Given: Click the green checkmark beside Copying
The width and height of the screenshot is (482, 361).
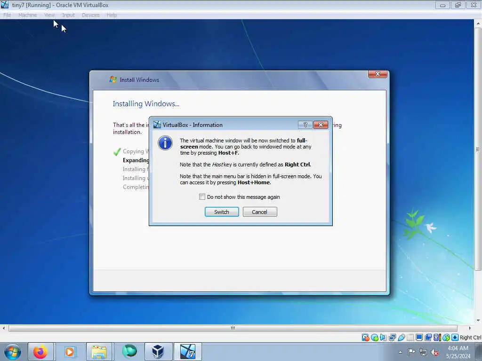Looking at the screenshot, I should 117,152.
